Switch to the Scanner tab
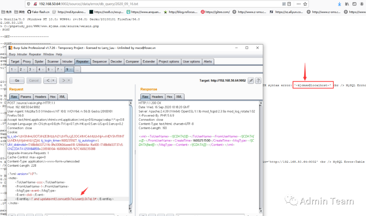Image resolution: width=366 pixels, height=216 pixels. [x=53, y=62]
